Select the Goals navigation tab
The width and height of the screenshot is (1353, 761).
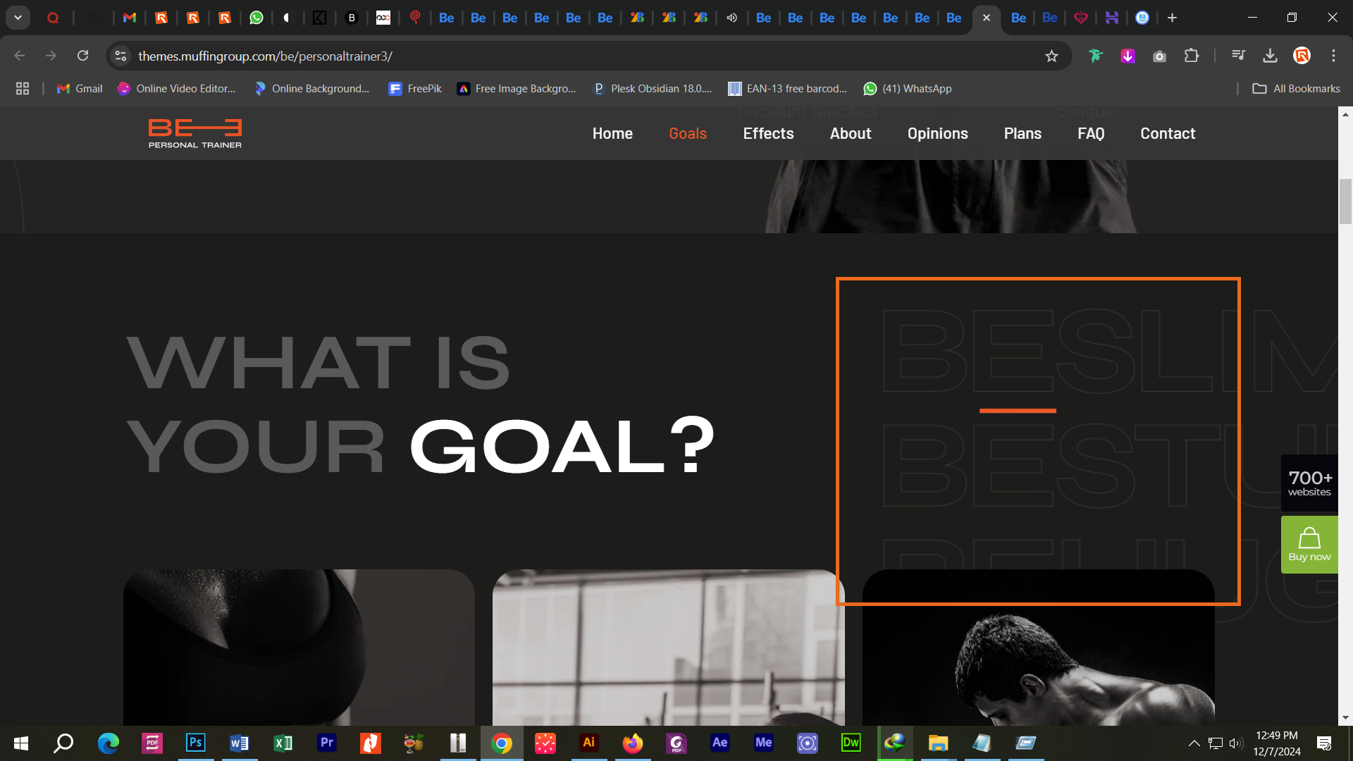[688, 133]
